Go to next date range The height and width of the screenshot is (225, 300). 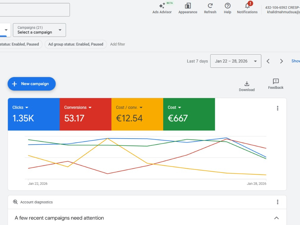pyautogui.click(x=281, y=61)
